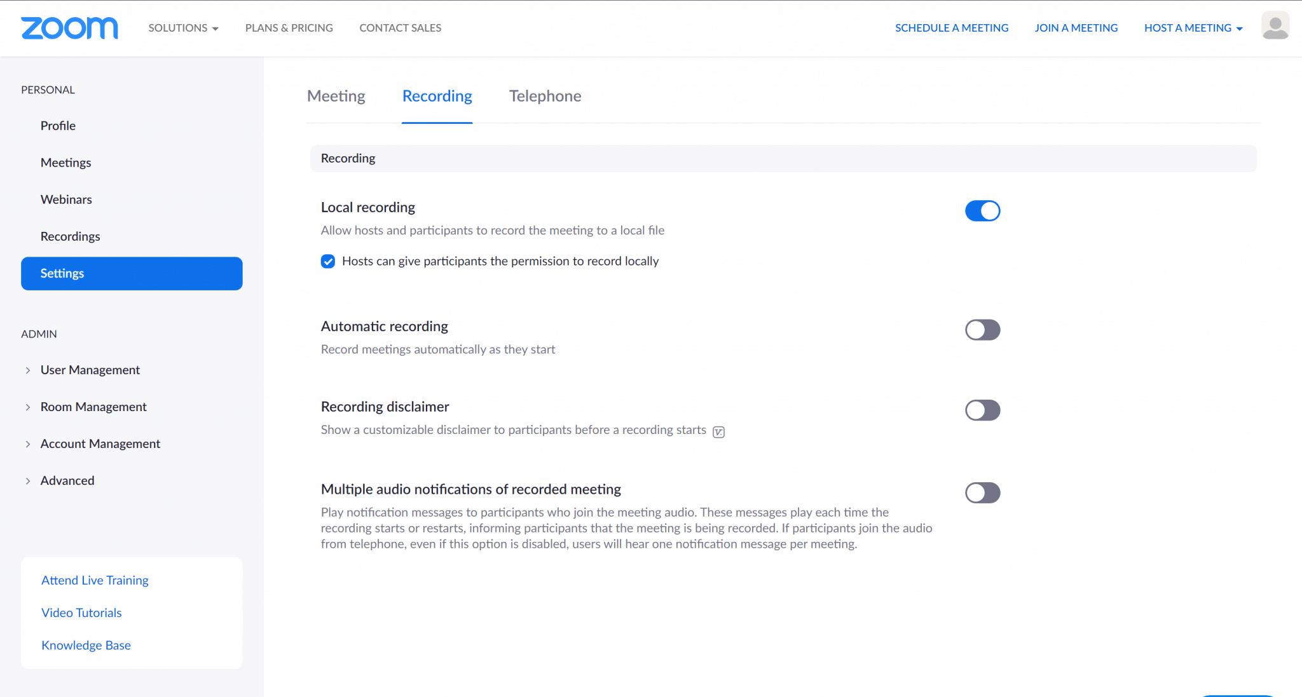Open the Solutions dropdown menu
1302x697 pixels.
(x=183, y=28)
